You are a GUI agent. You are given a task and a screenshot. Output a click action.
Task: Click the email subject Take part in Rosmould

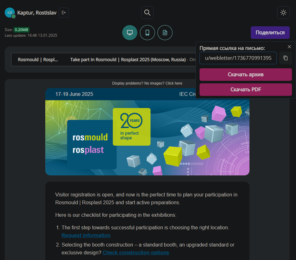click(128, 59)
